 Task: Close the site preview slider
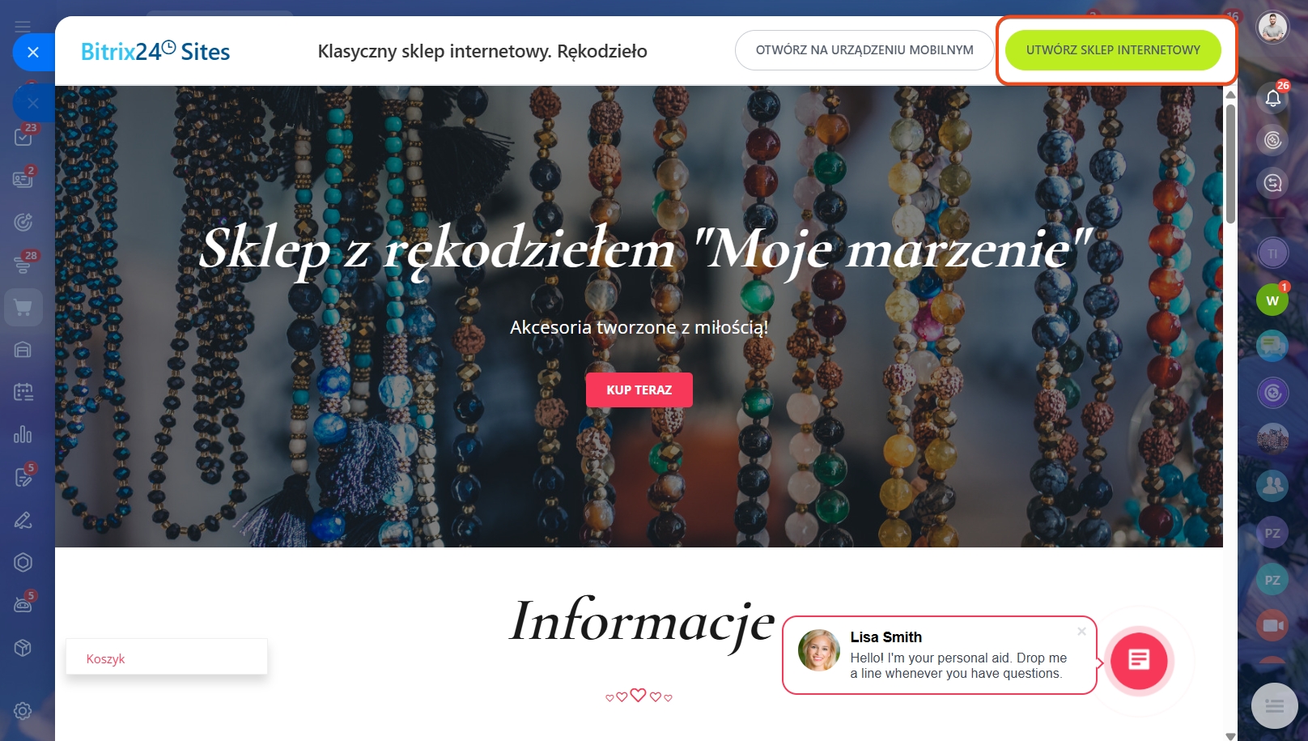point(33,52)
